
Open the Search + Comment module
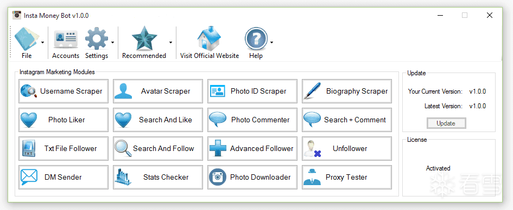tap(347, 120)
